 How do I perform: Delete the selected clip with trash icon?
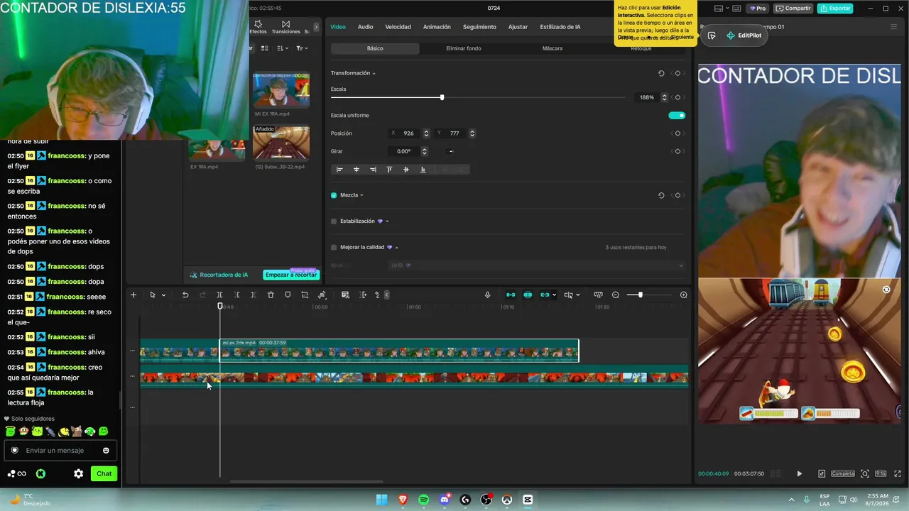(271, 295)
